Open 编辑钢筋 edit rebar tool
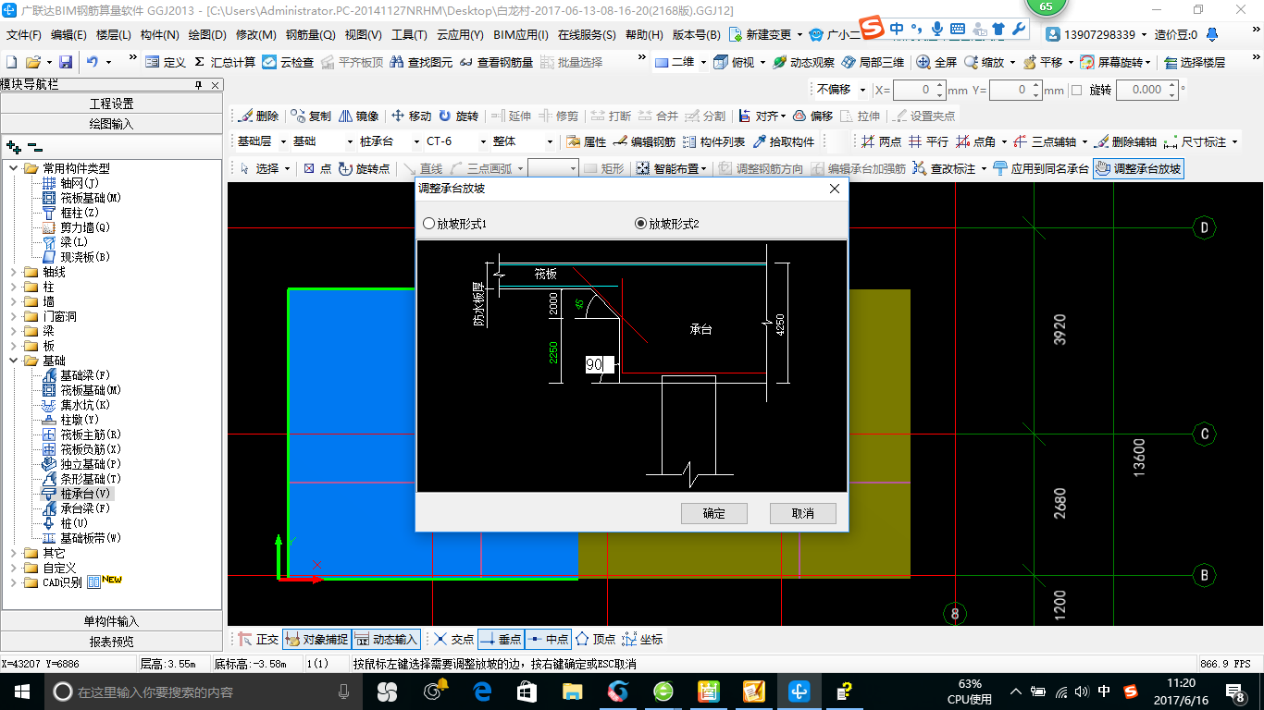The width and height of the screenshot is (1264, 710). point(644,141)
